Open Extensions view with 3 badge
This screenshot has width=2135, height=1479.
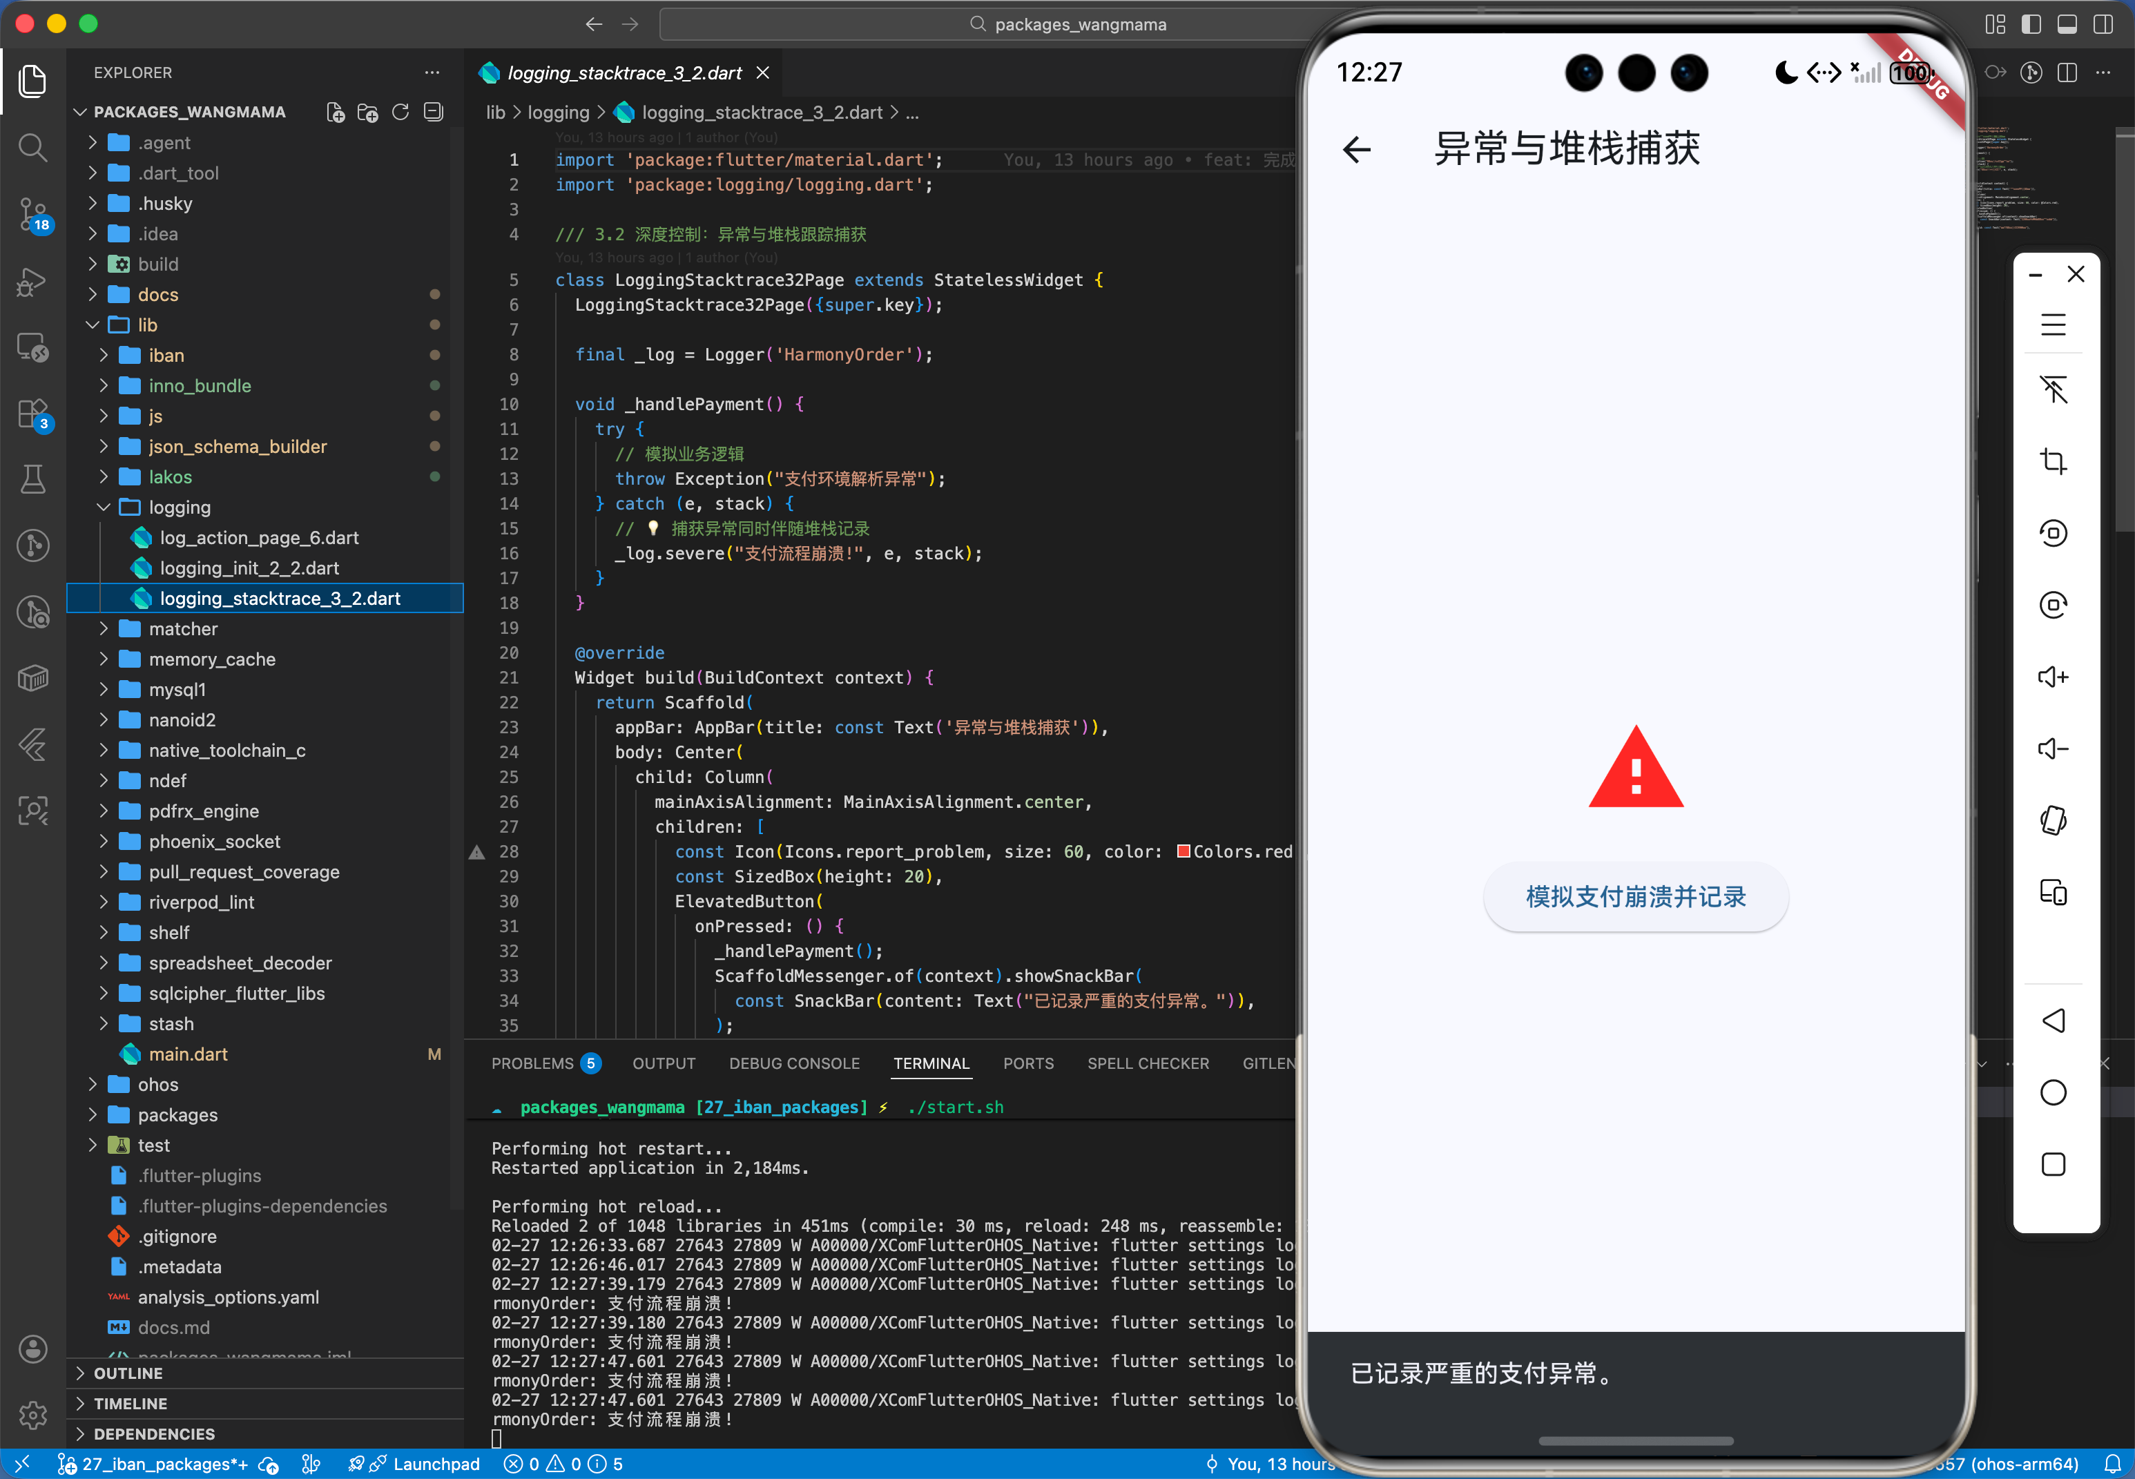pyautogui.click(x=32, y=414)
